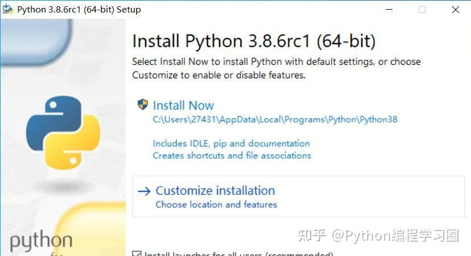Screen dimensions: 471x256
Task: Open Customize installation option
Action: tap(215, 191)
